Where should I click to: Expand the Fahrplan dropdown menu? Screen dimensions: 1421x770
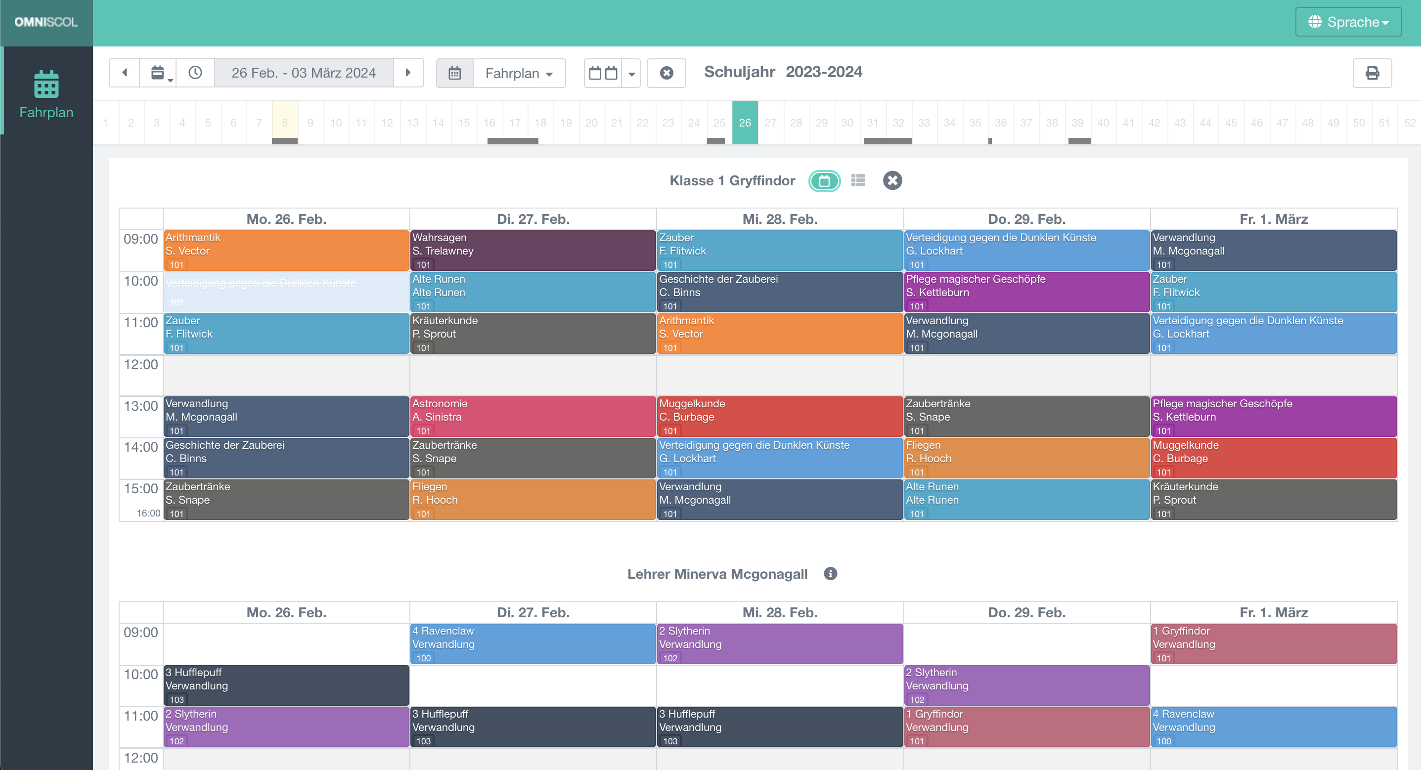[x=519, y=73]
